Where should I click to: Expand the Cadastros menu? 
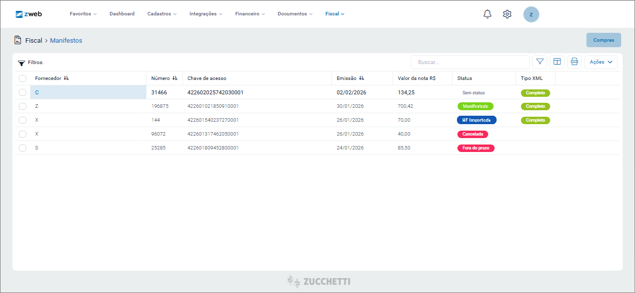point(162,14)
